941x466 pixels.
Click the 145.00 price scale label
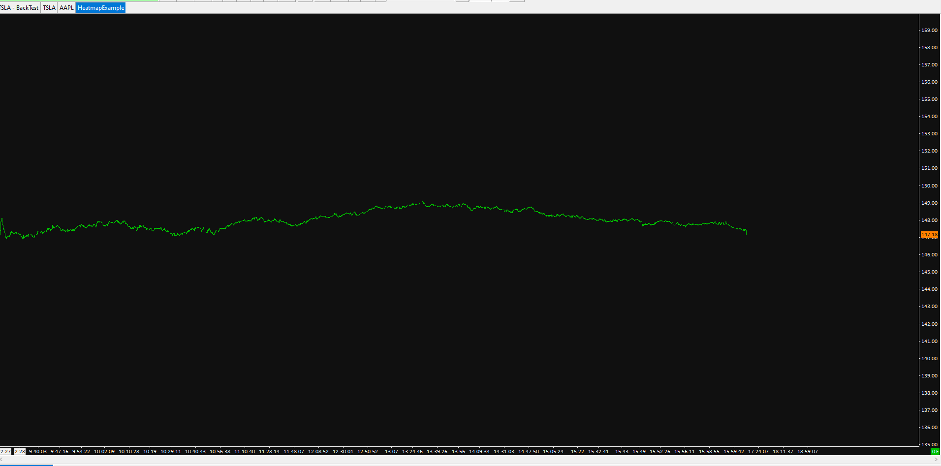click(929, 272)
